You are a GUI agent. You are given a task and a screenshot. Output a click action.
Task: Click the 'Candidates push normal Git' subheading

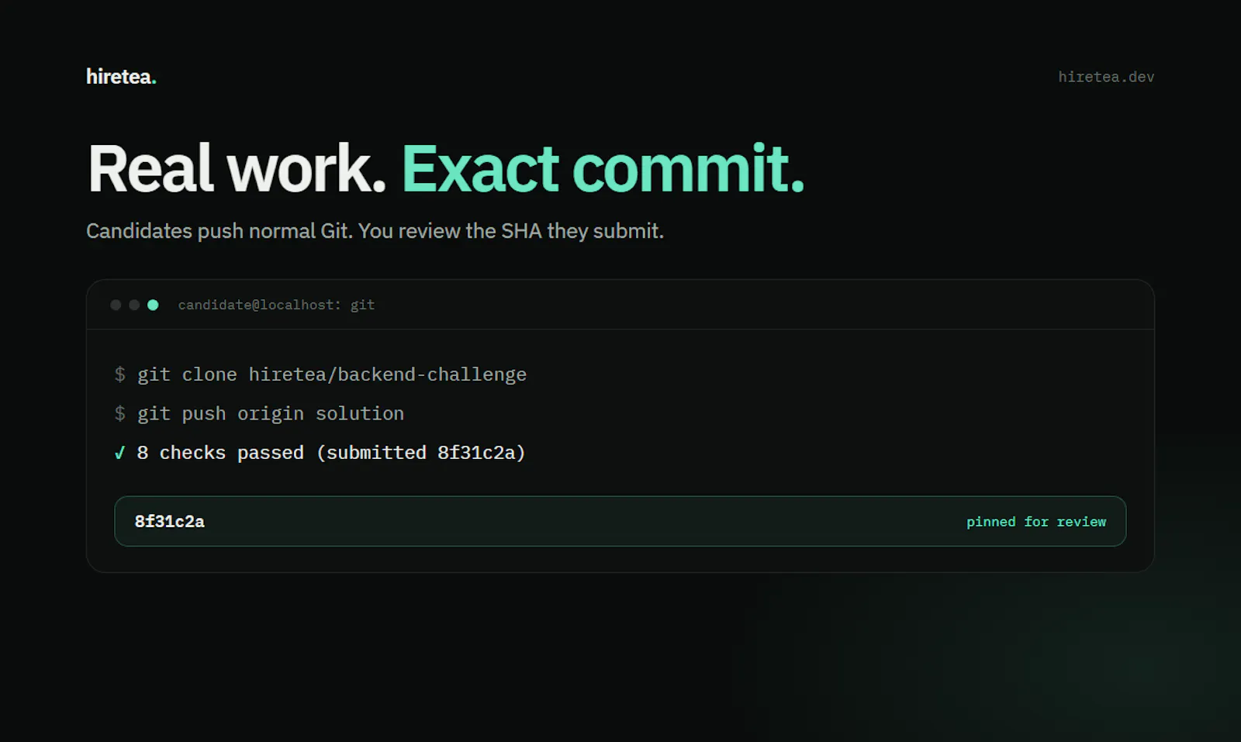tap(375, 231)
